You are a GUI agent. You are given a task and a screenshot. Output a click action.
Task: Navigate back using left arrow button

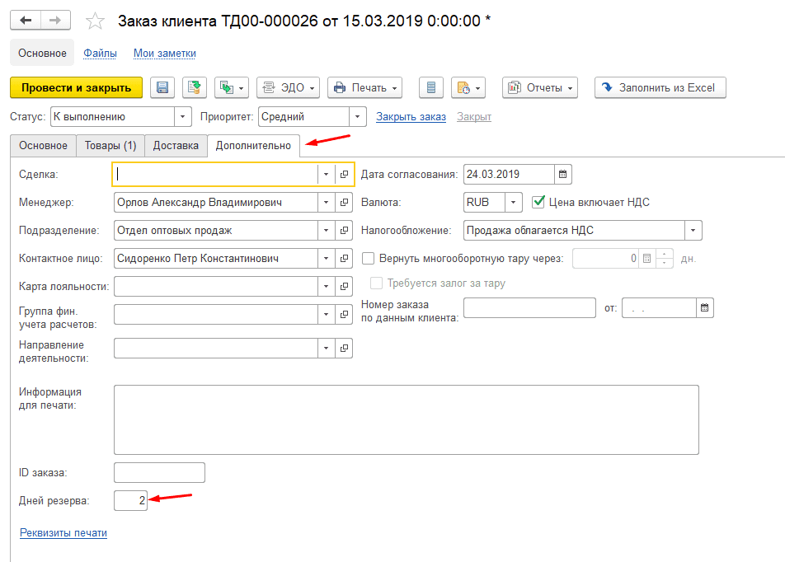26,21
